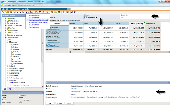Click the OK button
Image resolution: width=170 pixels, height=105 pixels.
click(x=50, y=104)
